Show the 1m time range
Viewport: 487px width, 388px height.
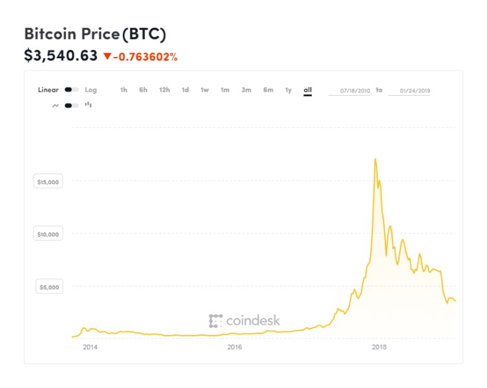pyautogui.click(x=225, y=90)
